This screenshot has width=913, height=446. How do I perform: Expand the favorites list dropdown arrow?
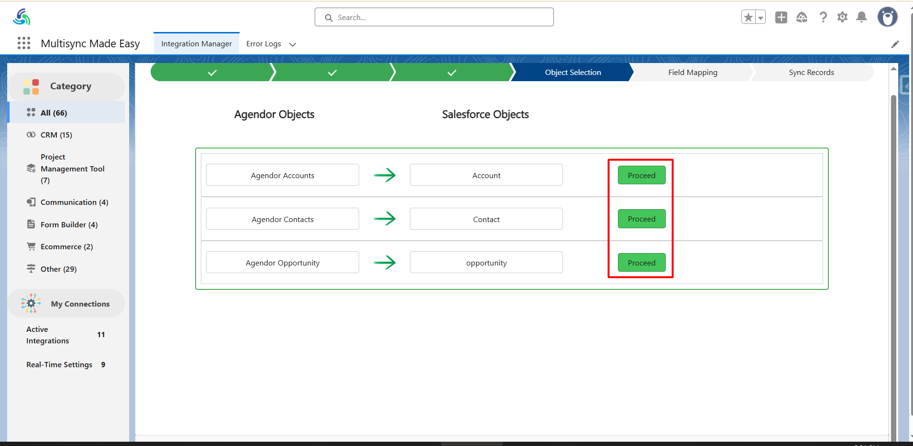(x=760, y=18)
